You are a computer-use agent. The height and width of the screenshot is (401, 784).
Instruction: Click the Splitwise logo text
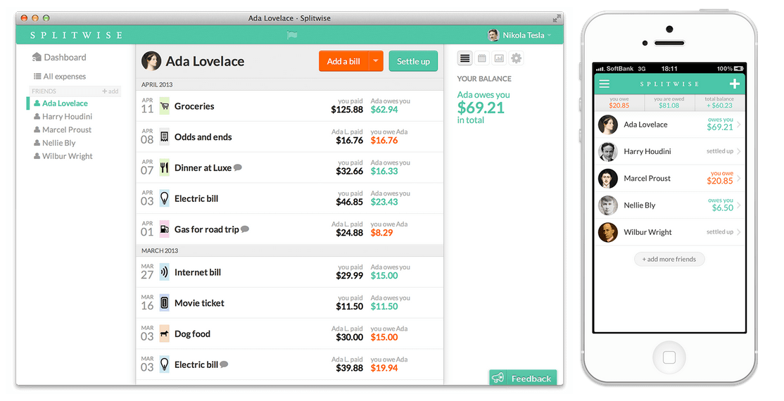pos(76,35)
